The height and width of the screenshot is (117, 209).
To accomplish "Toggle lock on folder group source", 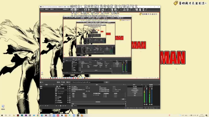I will 70,86.
